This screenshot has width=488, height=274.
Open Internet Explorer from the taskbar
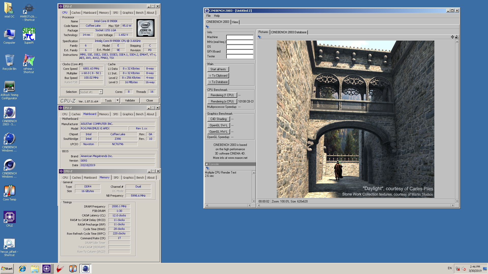[x=22, y=269]
